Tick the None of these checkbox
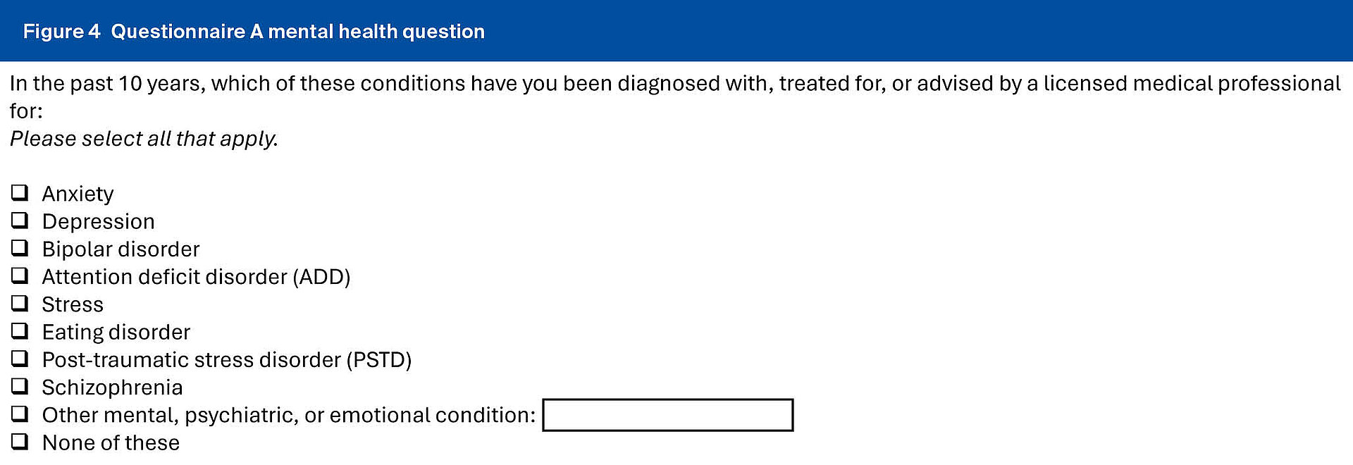 click(x=20, y=441)
